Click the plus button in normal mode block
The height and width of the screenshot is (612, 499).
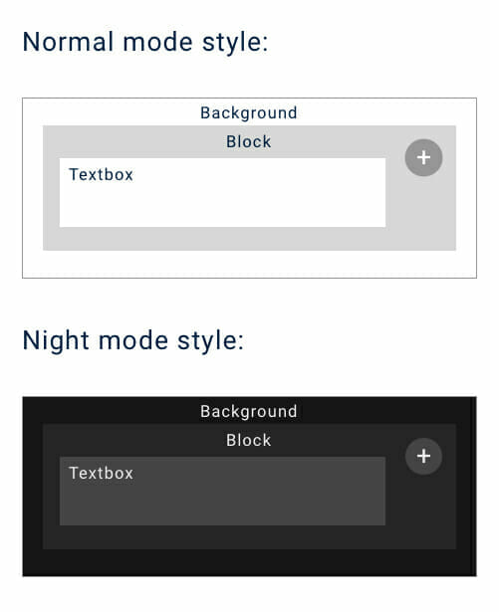pos(423,157)
